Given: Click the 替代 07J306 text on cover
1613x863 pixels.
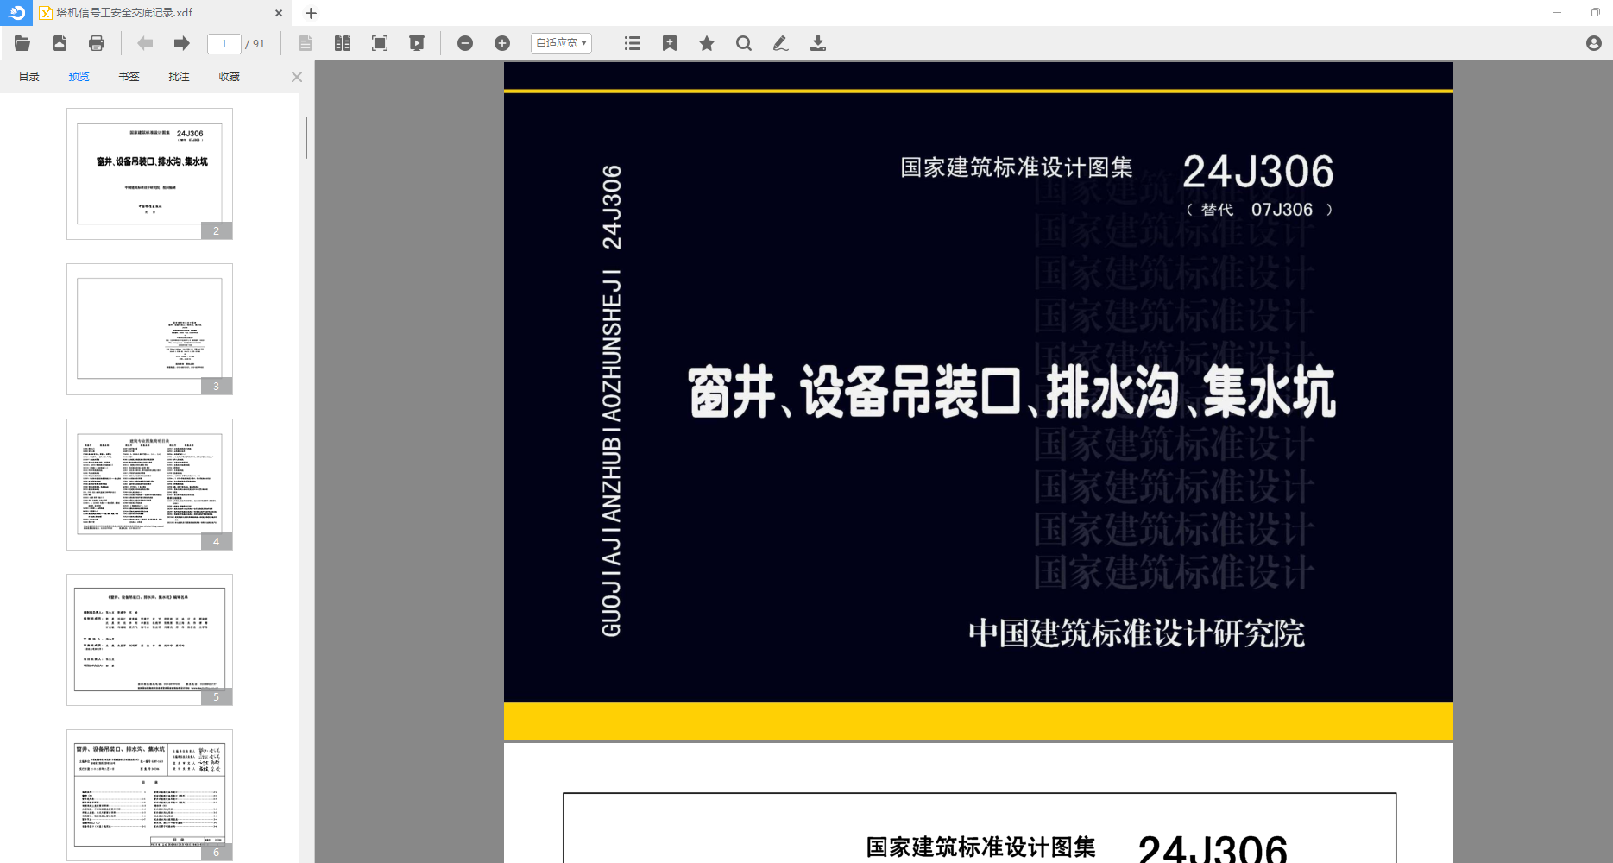Looking at the screenshot, I should (1259, 210).
